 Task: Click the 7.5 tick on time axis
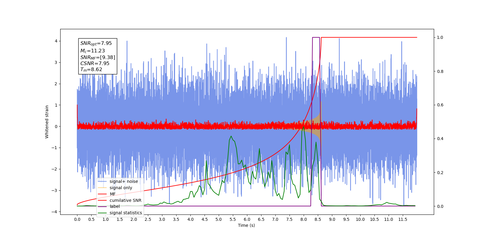click(x=290, y=219)
